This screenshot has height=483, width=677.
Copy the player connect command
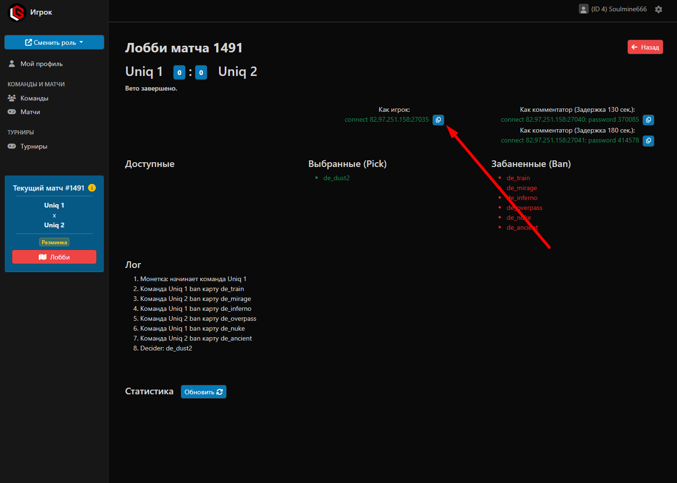pyautogui.click(x=438, y=120)
